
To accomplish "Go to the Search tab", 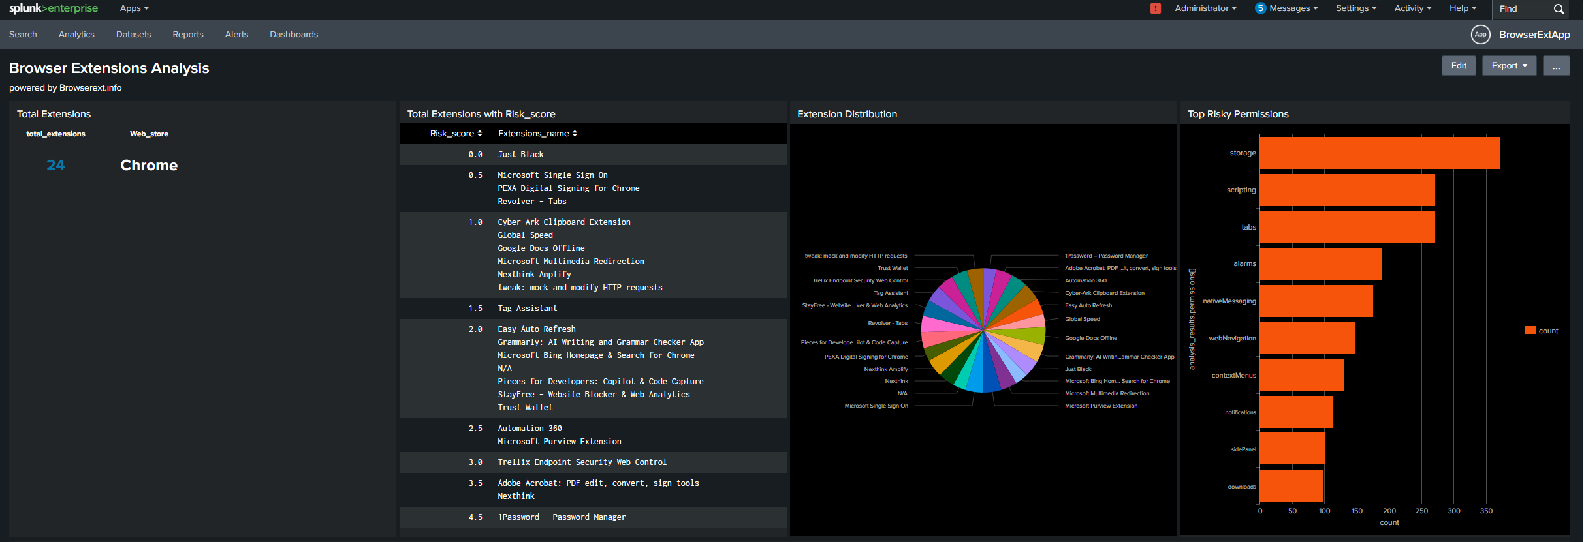I will pyautogui.click(x=23, y=35).
